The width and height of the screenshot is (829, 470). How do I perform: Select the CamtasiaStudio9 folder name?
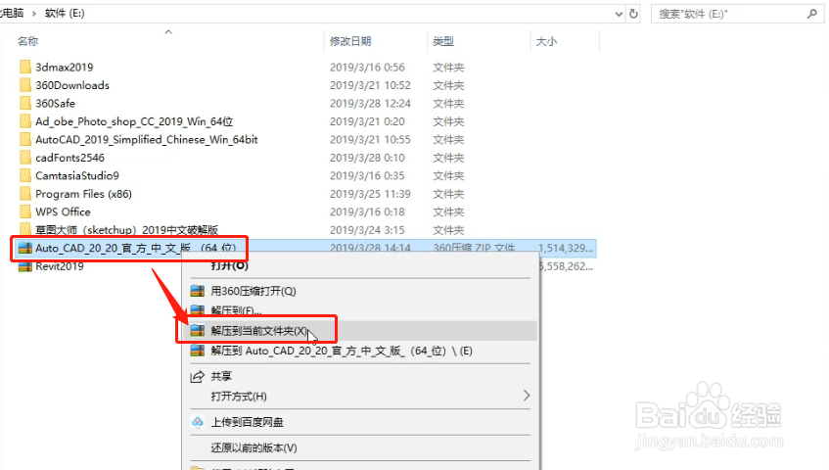tap(77, 175)
